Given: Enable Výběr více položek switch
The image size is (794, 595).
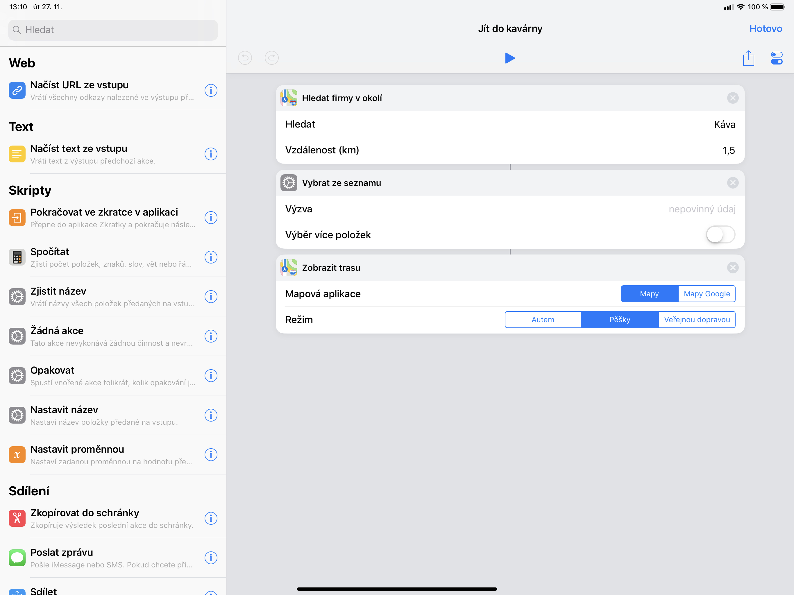Looking at the screenshot, I should coord(720,235).
